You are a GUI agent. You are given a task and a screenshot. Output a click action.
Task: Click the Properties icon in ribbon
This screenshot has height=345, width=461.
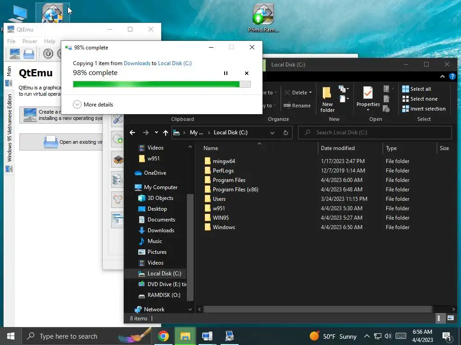coord(368,93)
